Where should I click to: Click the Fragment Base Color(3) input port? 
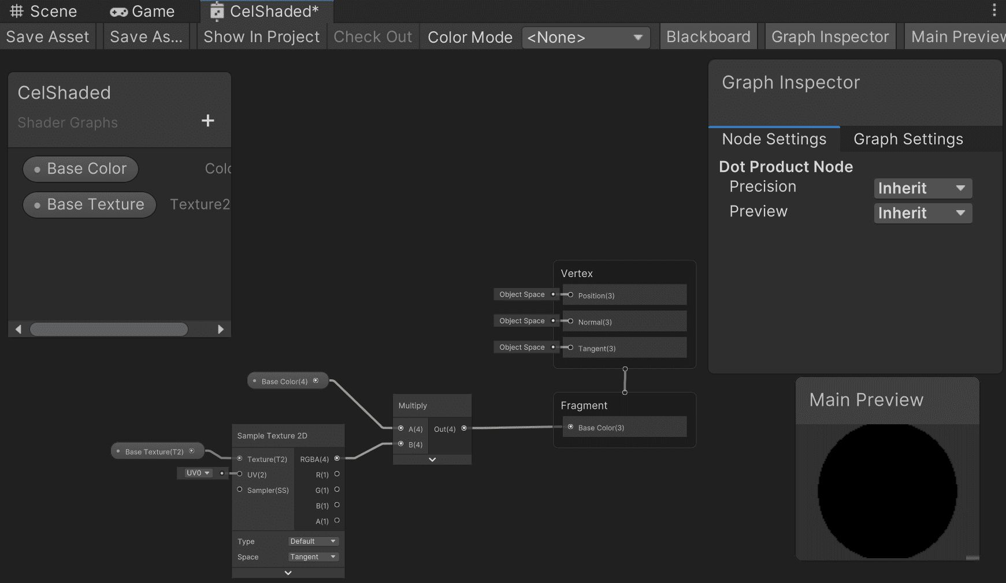click(570, 427)
